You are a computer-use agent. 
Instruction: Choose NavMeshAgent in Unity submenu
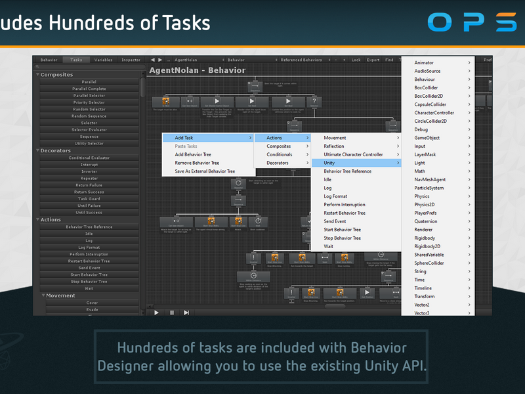(438, 179)
